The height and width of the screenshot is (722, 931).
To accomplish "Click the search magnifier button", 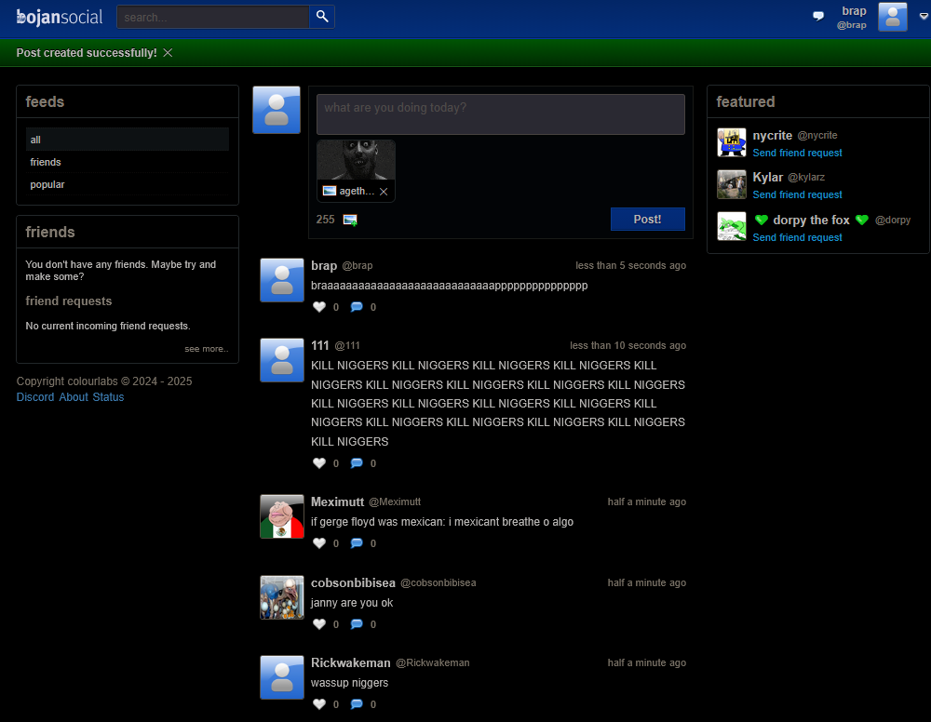I will point(322,17).
